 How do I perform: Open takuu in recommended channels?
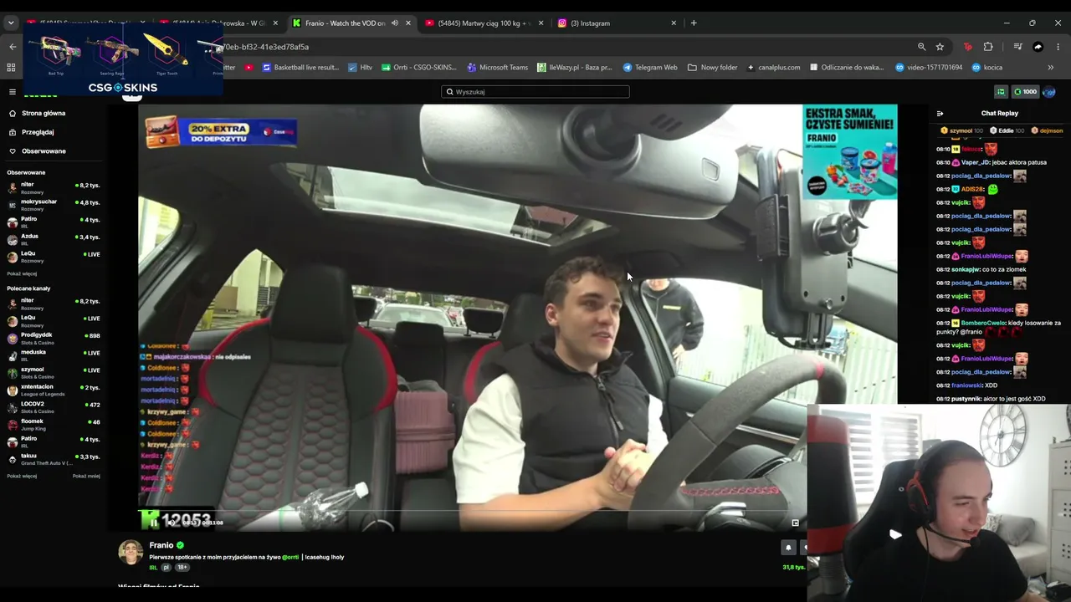54,457
